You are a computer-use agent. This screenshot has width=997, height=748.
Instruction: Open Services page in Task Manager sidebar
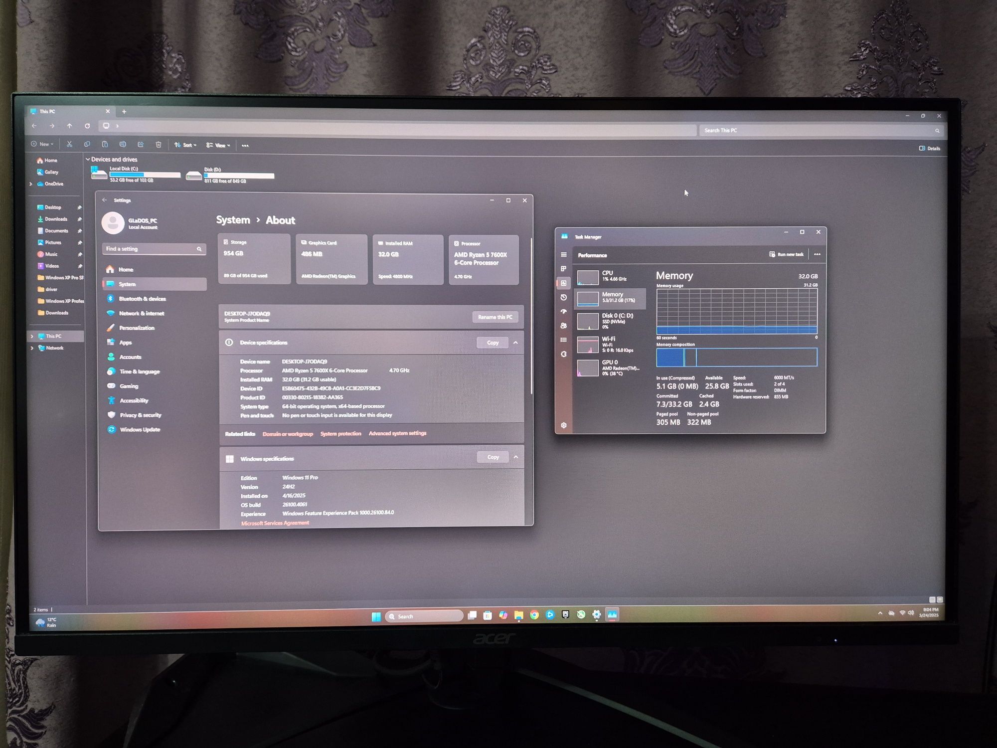pos(564,354)
